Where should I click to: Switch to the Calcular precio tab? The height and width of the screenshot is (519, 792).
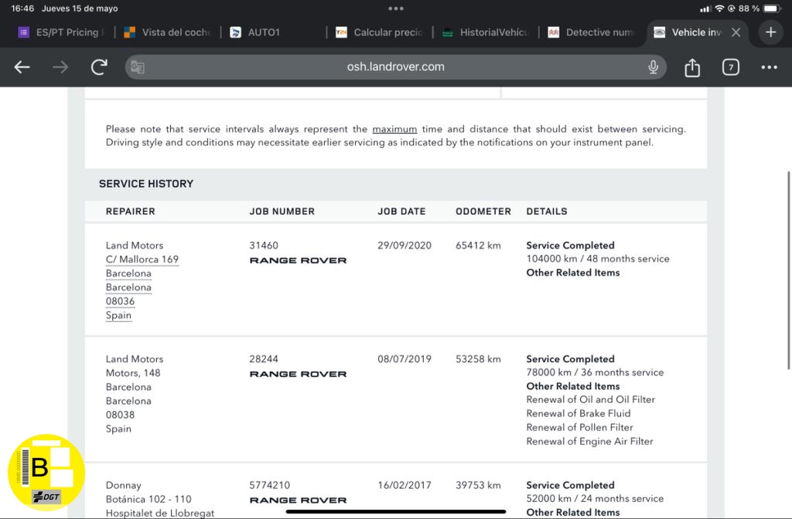tap(379, 32)
